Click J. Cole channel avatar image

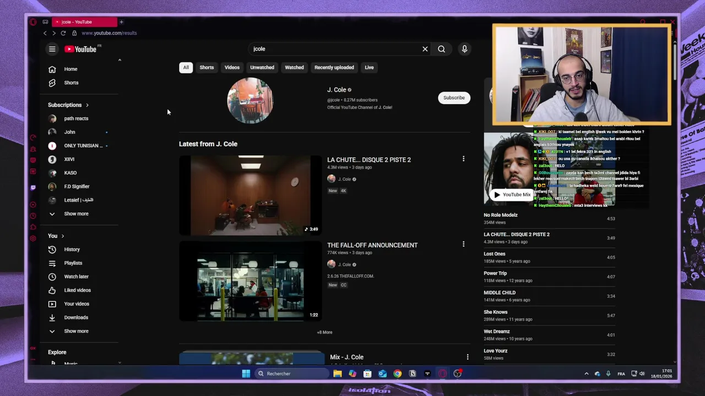(x=250, y=101)
